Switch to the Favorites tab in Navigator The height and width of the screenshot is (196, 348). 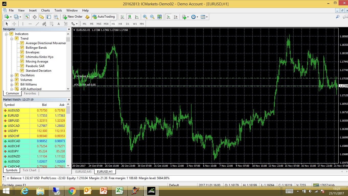tap(30, 93)
